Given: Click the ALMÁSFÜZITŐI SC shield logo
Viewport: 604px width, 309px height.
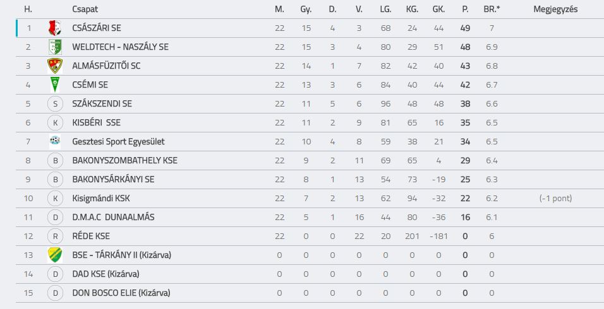Looking at the screenshot, I should point(55,66).
